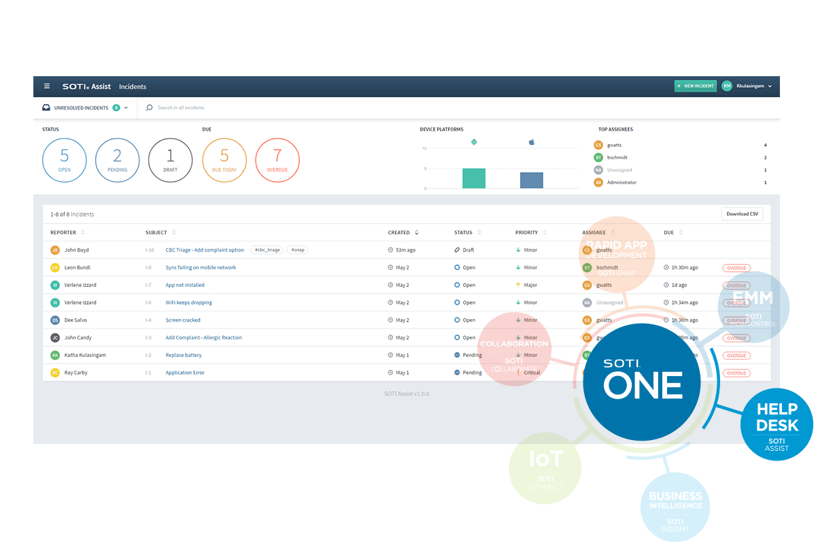Click the Incidents title in header
The image size is (816, 544).
(133, 86)
